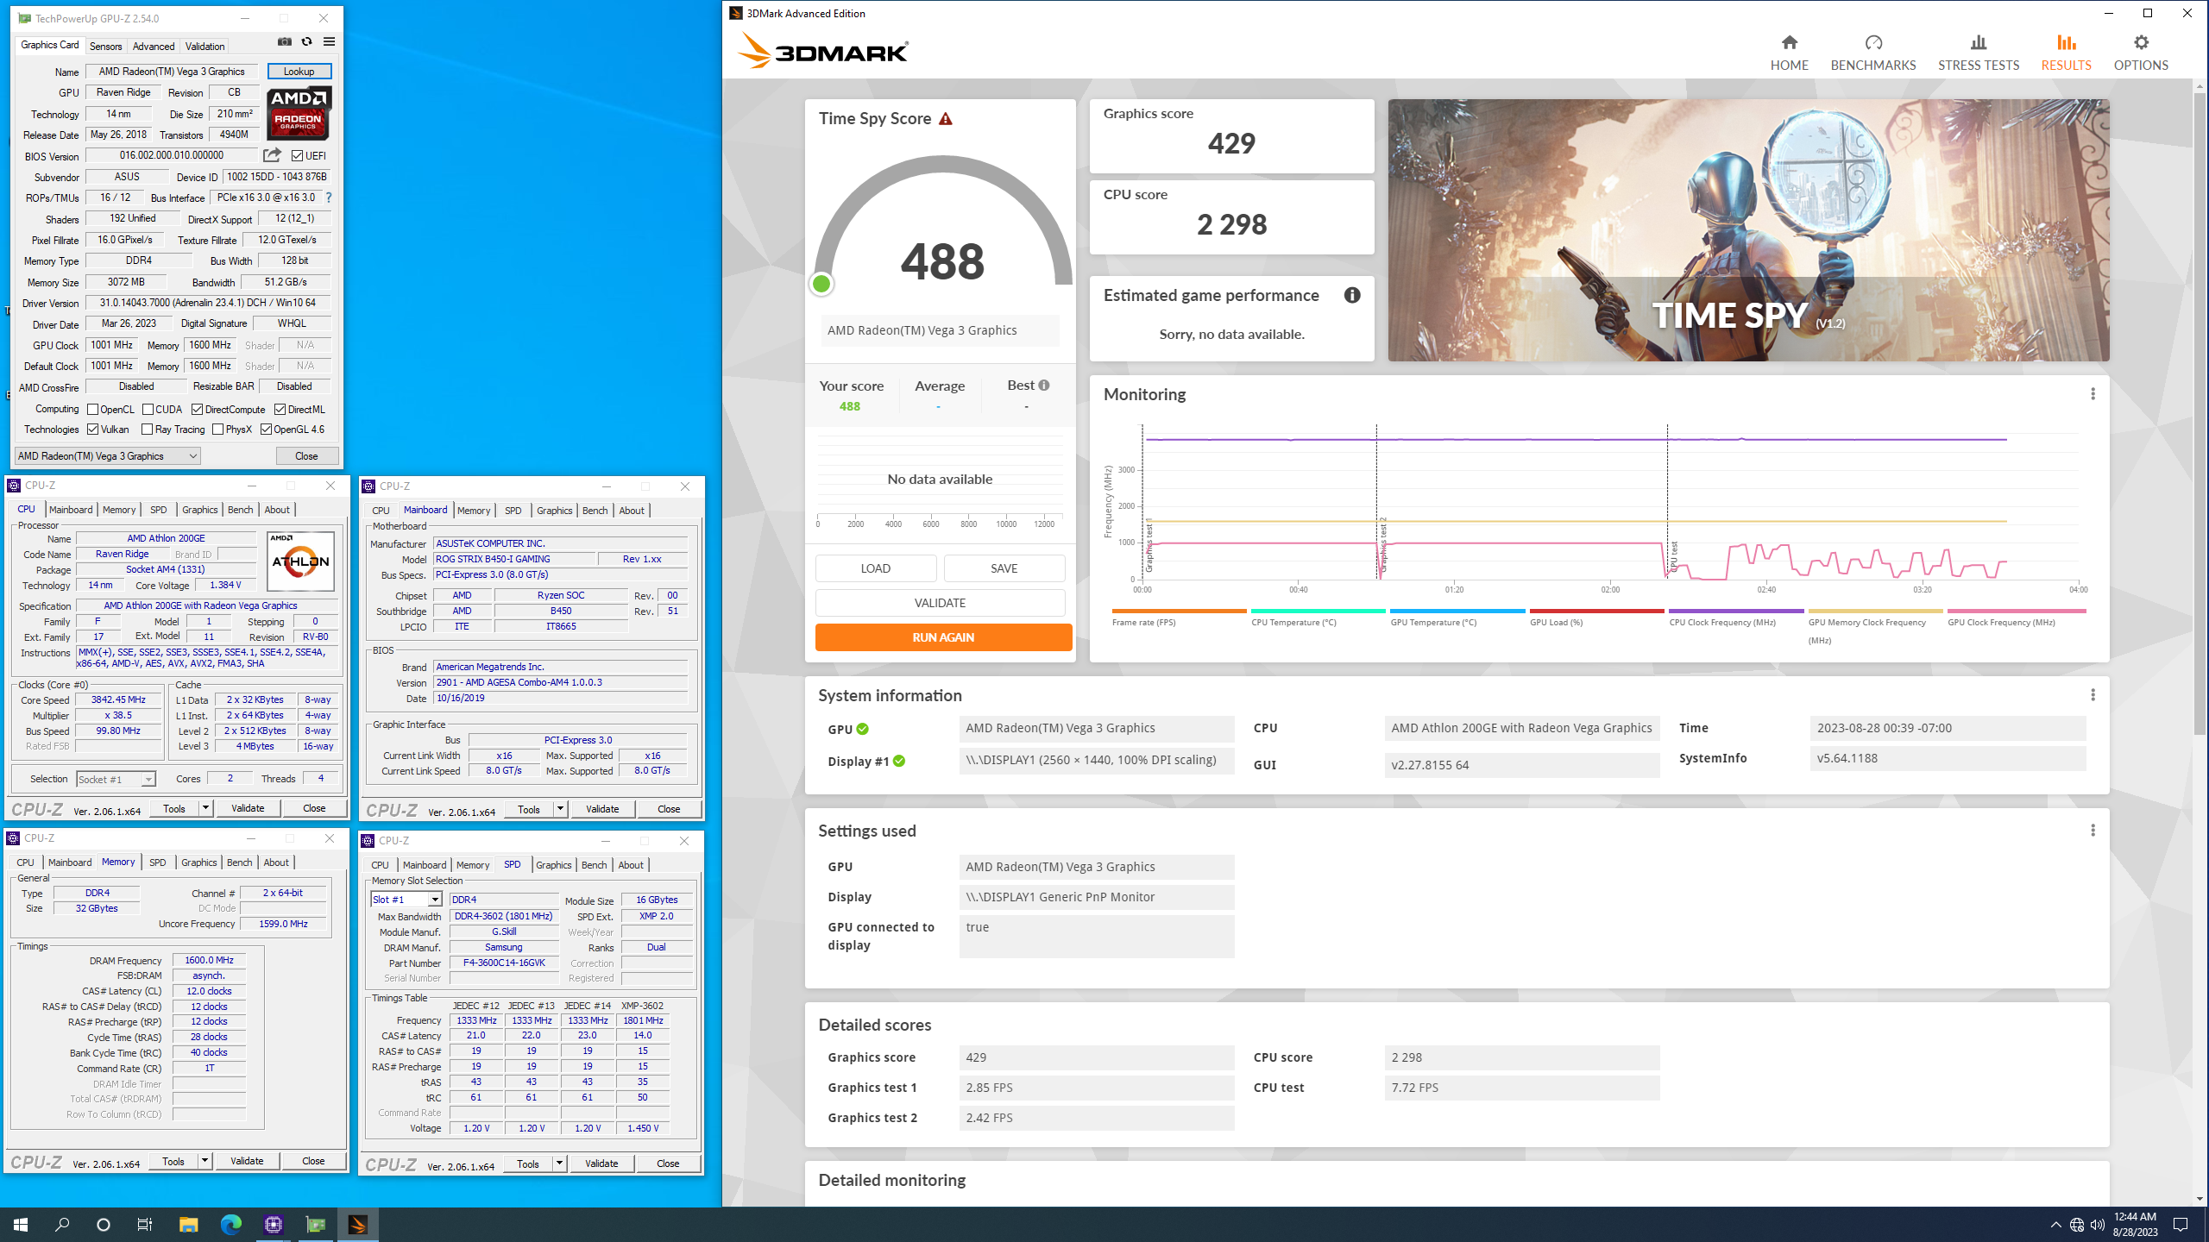Toggle the OpenGL 4.6 checkbox

[266, 430]
